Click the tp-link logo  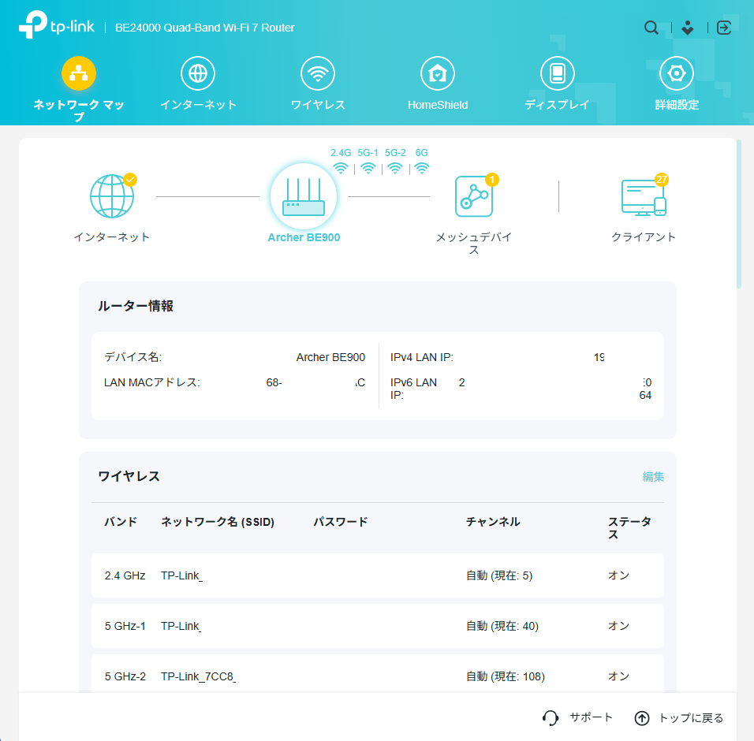pyautogui.click(x=56, y=24)
